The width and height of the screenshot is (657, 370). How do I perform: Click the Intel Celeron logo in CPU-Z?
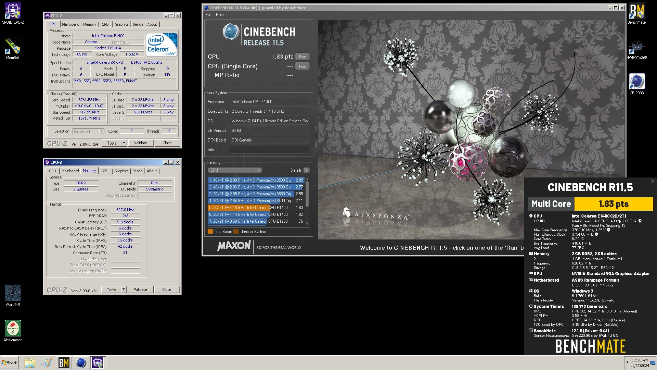(x=162, y=45)
